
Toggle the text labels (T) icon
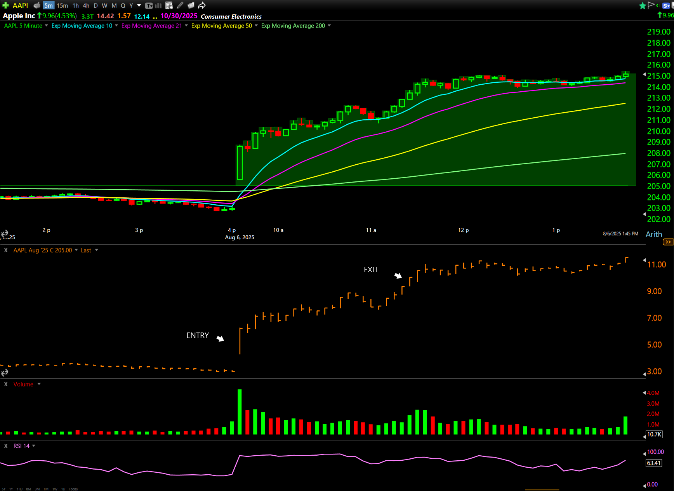point(149,5)
